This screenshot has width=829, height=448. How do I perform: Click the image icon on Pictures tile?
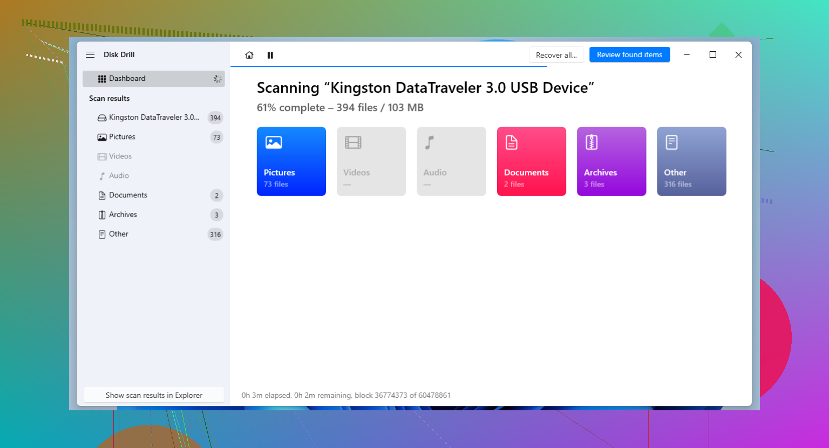[x=274, y=142]
